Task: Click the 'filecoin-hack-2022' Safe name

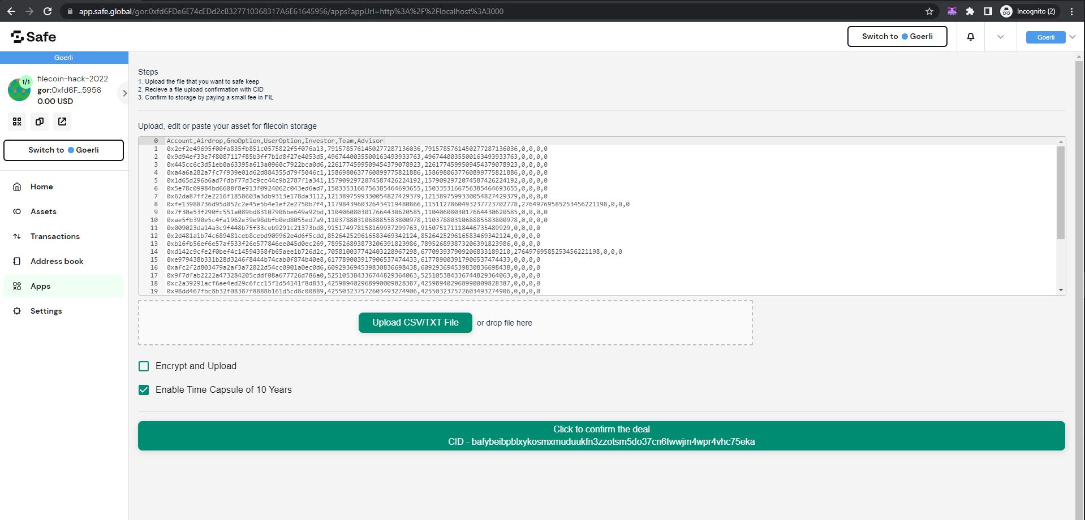Action: click(72, 79)
